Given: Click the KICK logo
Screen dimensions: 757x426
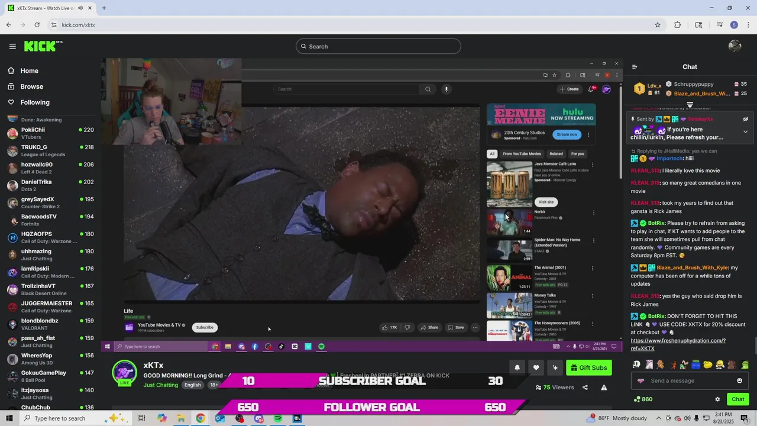Looking at the screenshot, I should (43, 46).
